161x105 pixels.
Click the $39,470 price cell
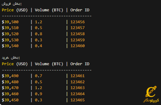pyautogui.click(x=10, y=88)
